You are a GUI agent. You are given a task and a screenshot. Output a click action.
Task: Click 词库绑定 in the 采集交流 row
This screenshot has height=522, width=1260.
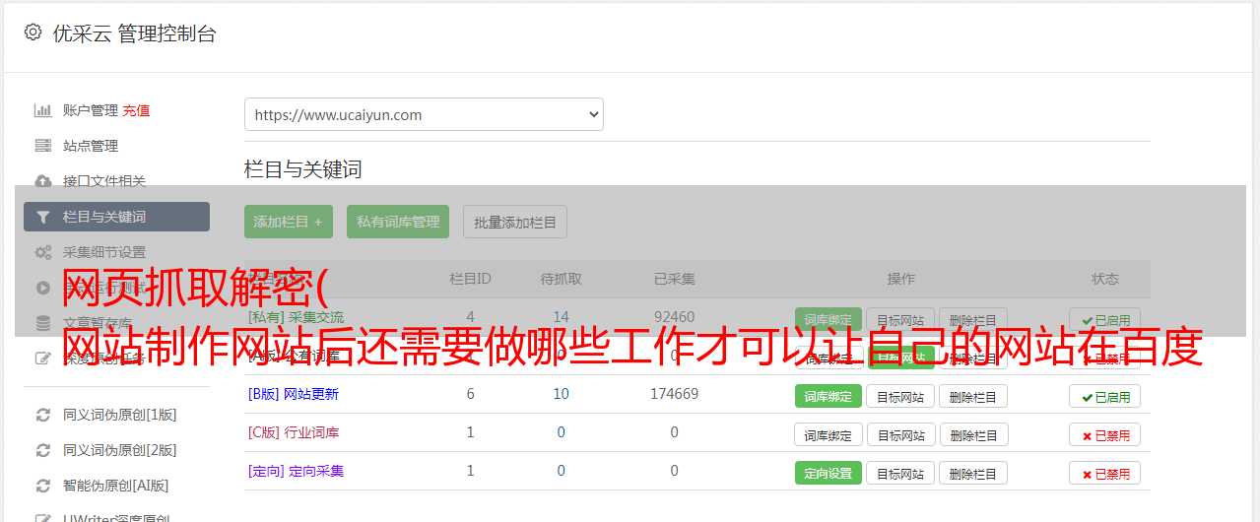pos(828,319)
